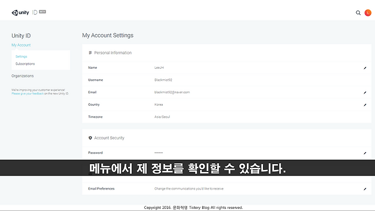Click the Korea country value
The height and width of the screenshot is (211, 375).
tap(158, 105)
